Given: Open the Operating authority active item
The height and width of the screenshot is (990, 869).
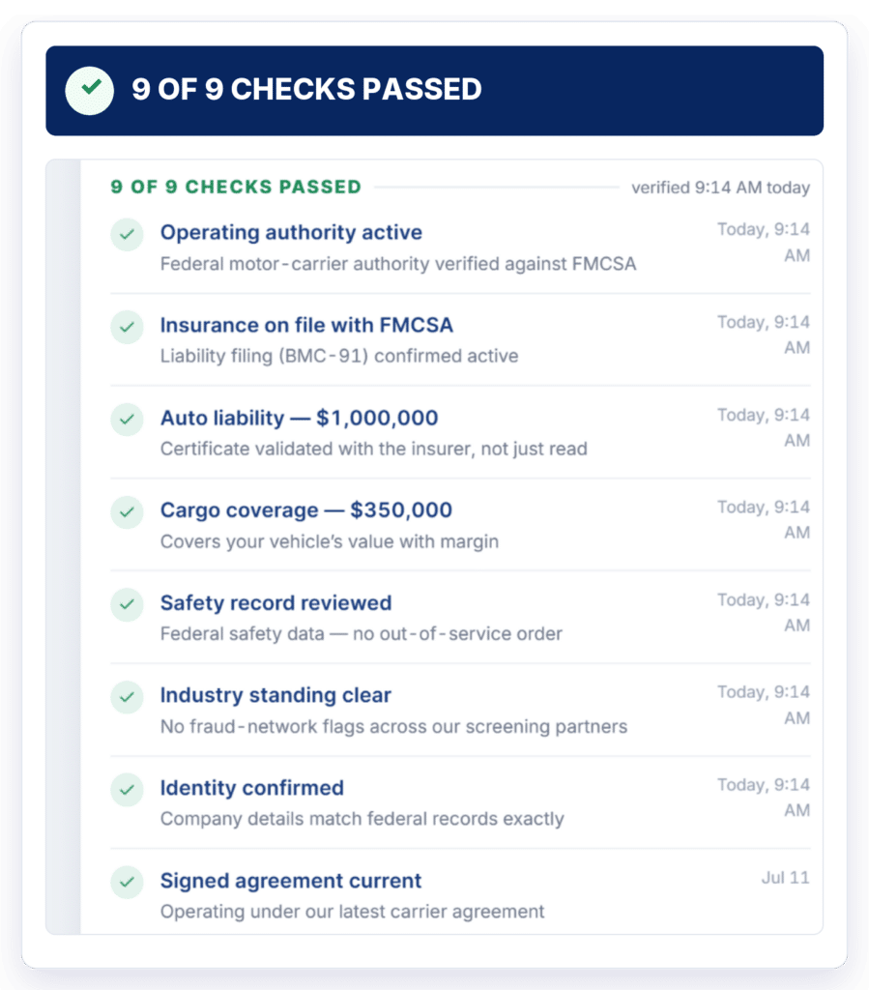Looking at the screenshot, I should (x=291, y=232).
